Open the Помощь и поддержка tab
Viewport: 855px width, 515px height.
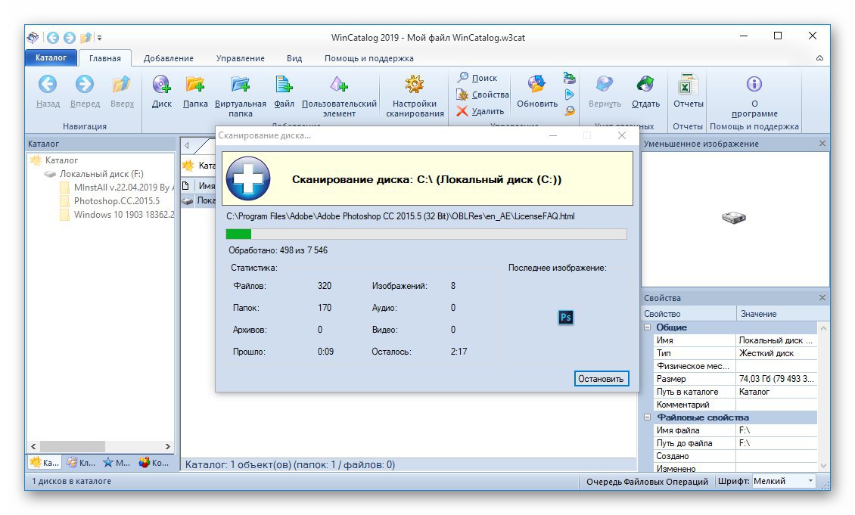pyautogui.click(x=369, y=58)
